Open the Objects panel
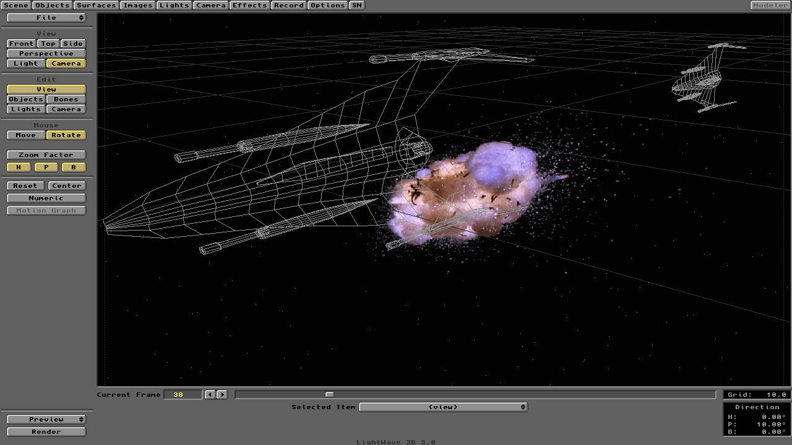The height and width of the screenshot is (445, 792). click(x=52, y=5)
